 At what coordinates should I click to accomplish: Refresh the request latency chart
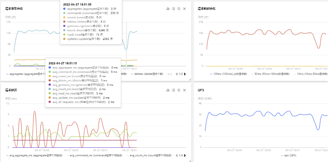coord(179,90)
